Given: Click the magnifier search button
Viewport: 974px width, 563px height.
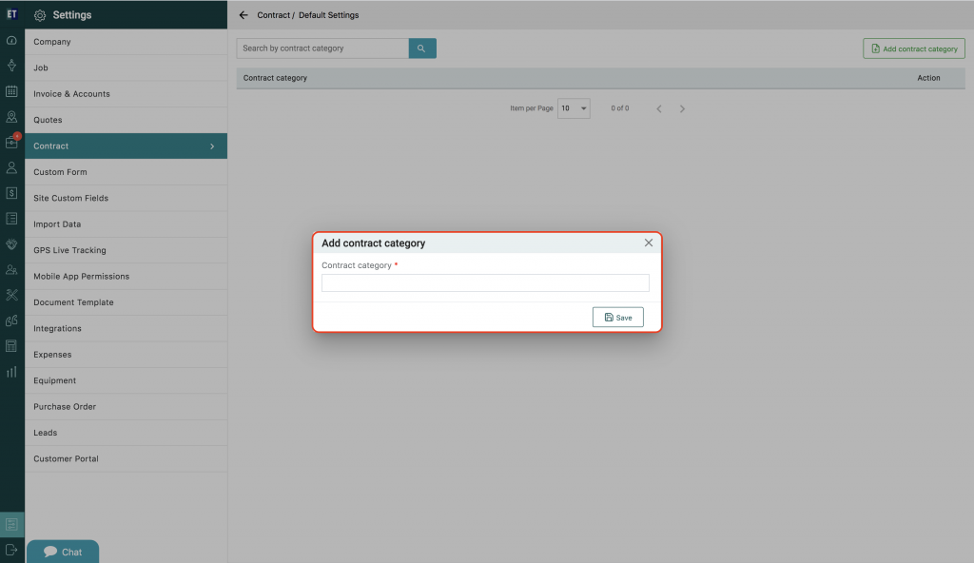Looking at the screenshot, I should pos(422,49).
